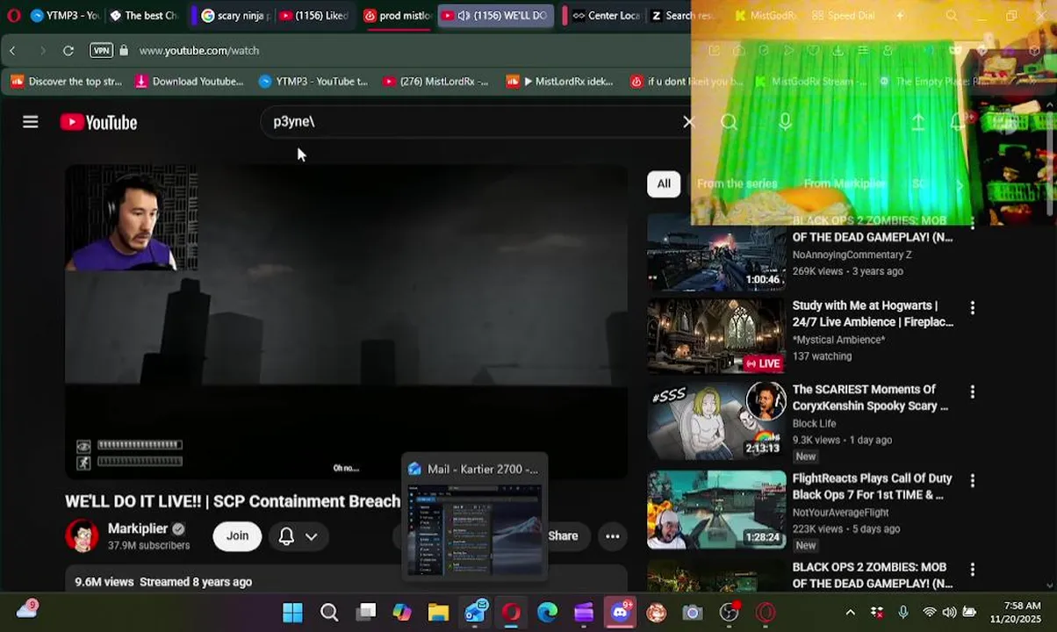Click the YouTube logo home link

tap(98, 122)
